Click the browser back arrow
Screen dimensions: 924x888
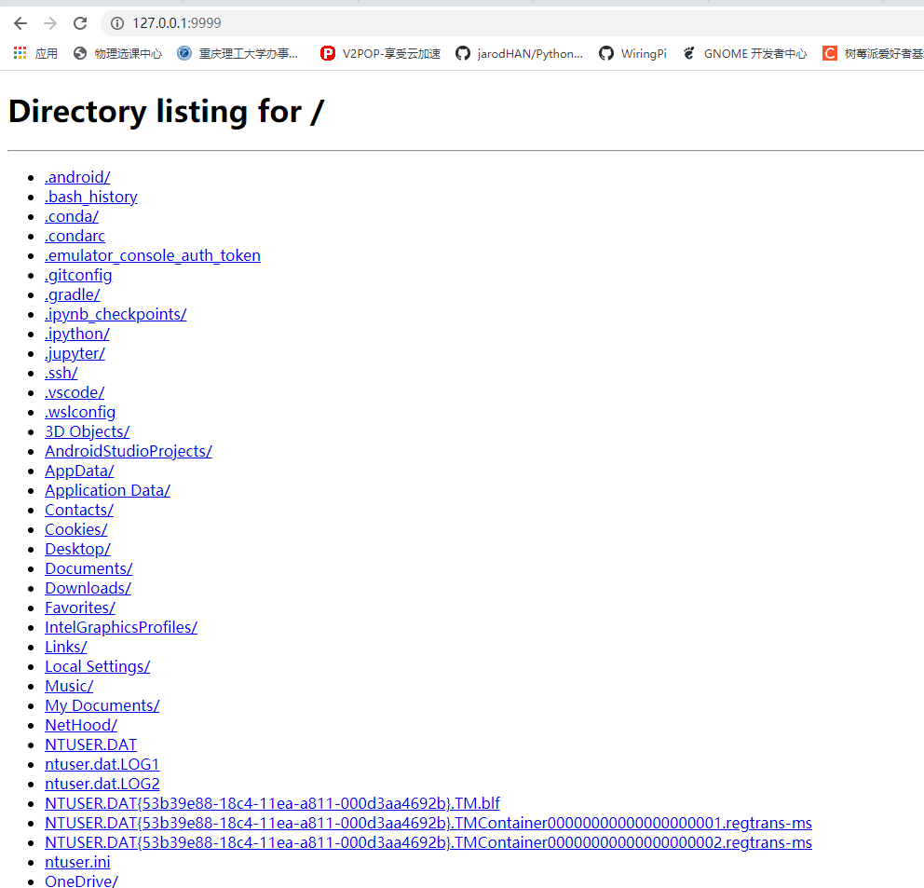tap(20, 23)
